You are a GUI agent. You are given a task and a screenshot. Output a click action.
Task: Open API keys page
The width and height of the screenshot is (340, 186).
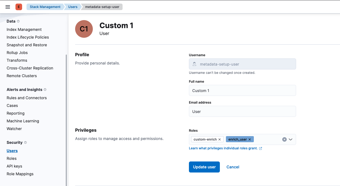(x=14, y=166)
